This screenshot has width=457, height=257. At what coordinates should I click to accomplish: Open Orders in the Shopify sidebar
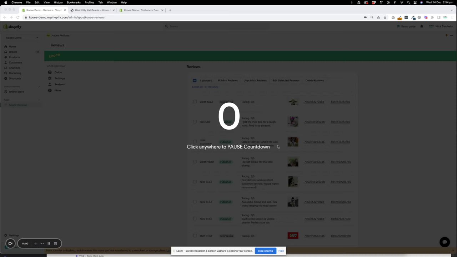[13, 52]
